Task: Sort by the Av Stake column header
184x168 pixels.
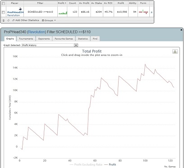Action: point(97,3)
